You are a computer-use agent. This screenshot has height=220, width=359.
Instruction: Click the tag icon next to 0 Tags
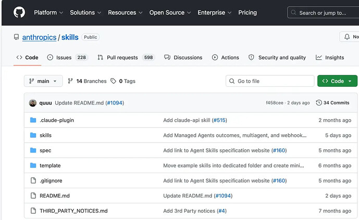point(113,81)
